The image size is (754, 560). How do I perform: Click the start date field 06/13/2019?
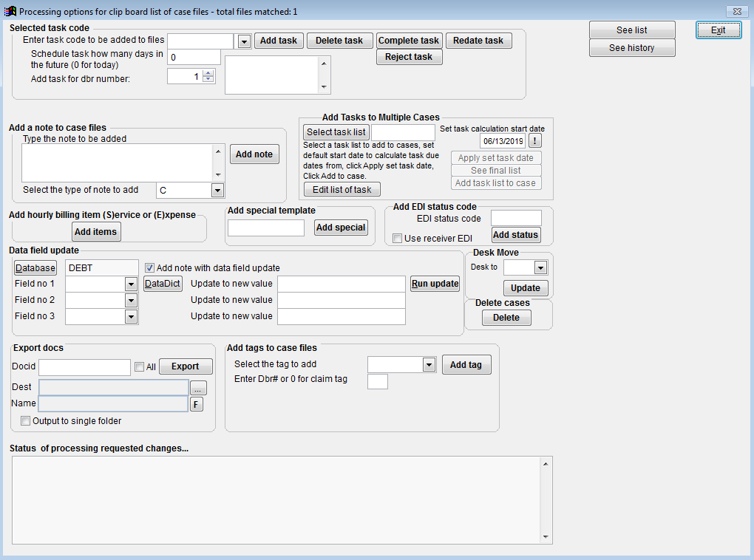click(x=503, y=141)
